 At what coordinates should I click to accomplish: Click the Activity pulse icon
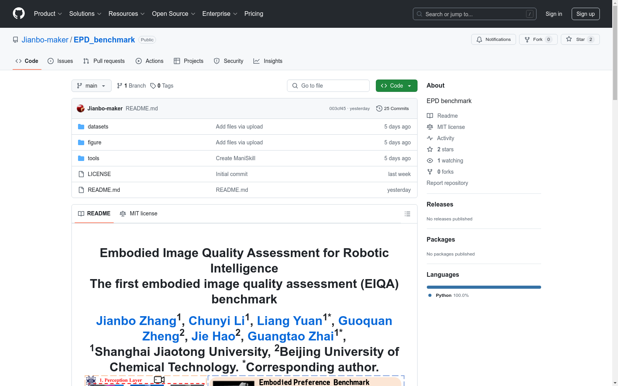coord(430,138)
